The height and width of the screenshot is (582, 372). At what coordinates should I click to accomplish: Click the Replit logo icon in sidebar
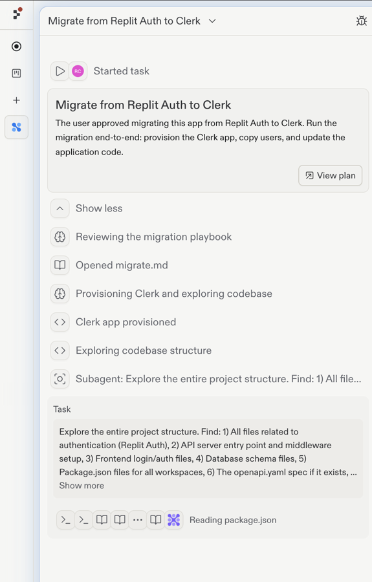[17, 14]
